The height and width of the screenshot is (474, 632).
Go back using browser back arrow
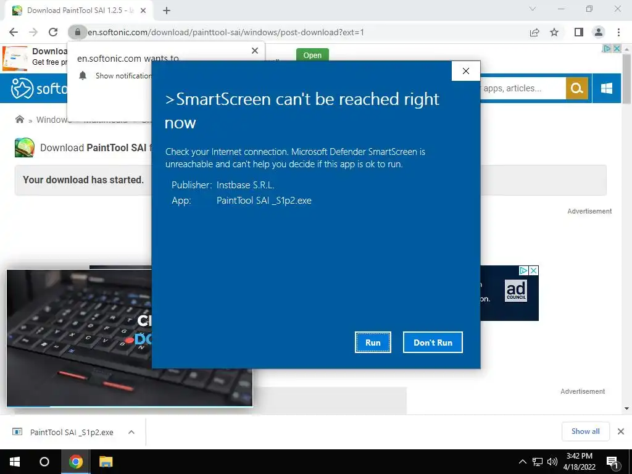[14, 32]
